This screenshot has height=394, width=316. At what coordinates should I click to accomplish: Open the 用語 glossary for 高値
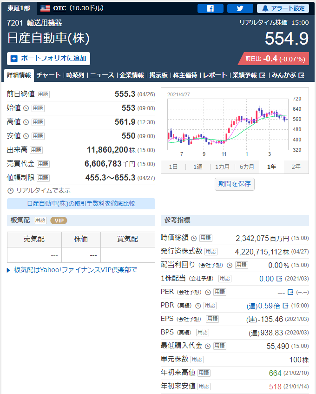point(38,122)
